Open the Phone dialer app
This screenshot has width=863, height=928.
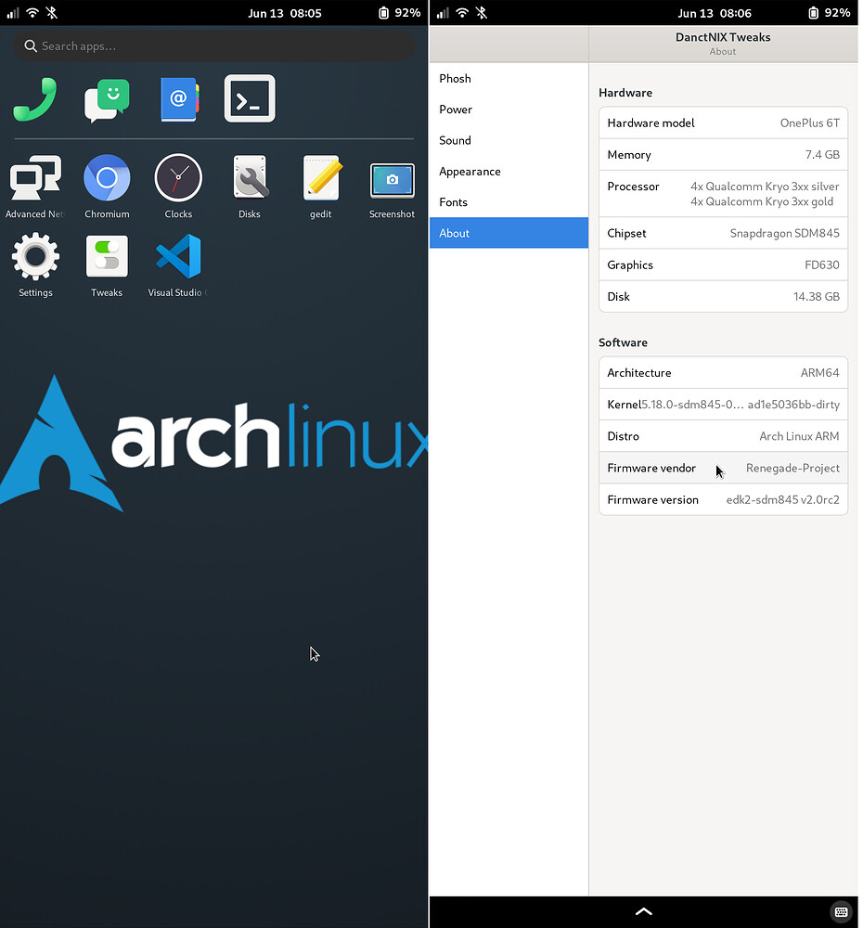pos(35,99)
